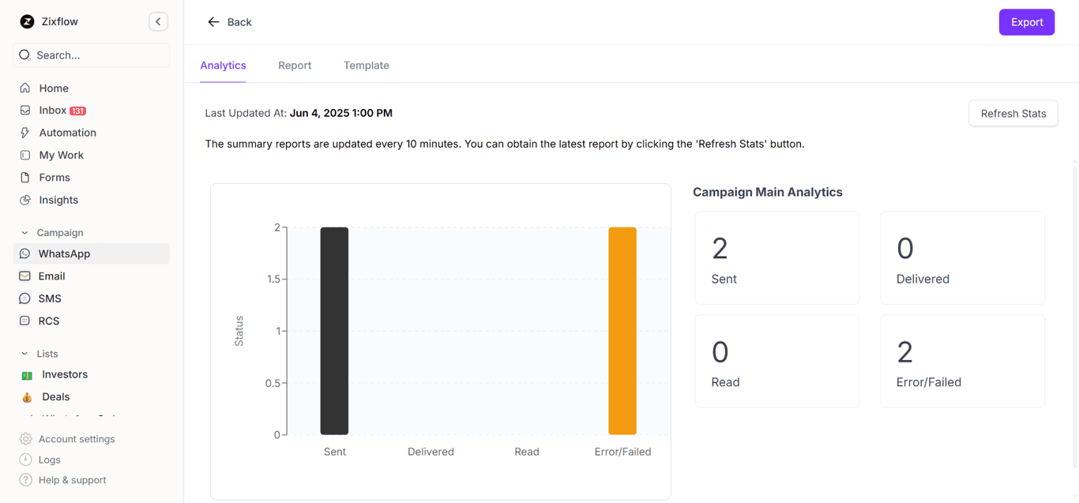Open the Logs page
The height and width of the screenshot is (503, 1079).
(49, 460)
